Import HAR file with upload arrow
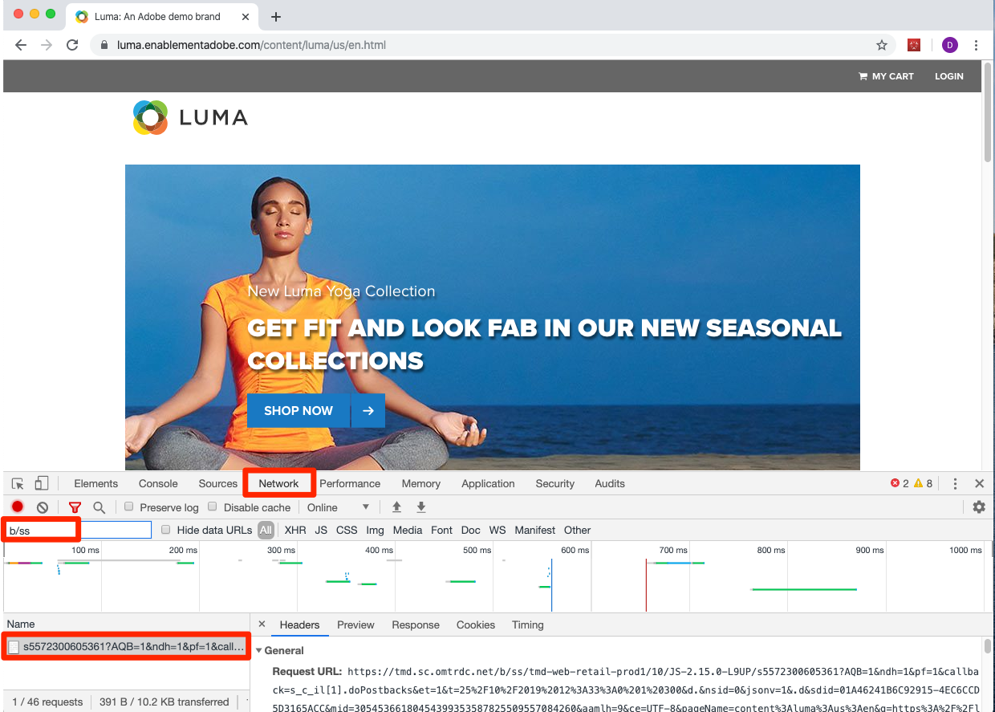Image resolution: width=995 pixels, height=712 pixels. [x=396, y=507]
